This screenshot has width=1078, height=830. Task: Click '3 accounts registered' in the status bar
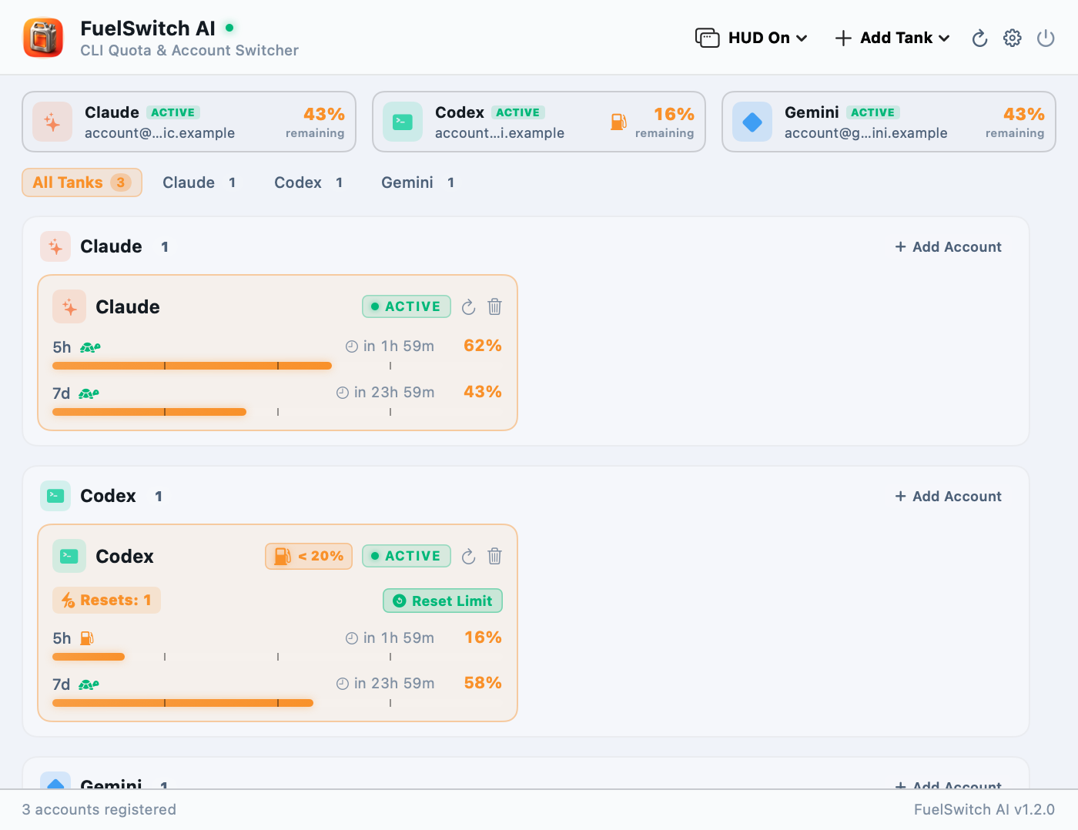(99, 809)
